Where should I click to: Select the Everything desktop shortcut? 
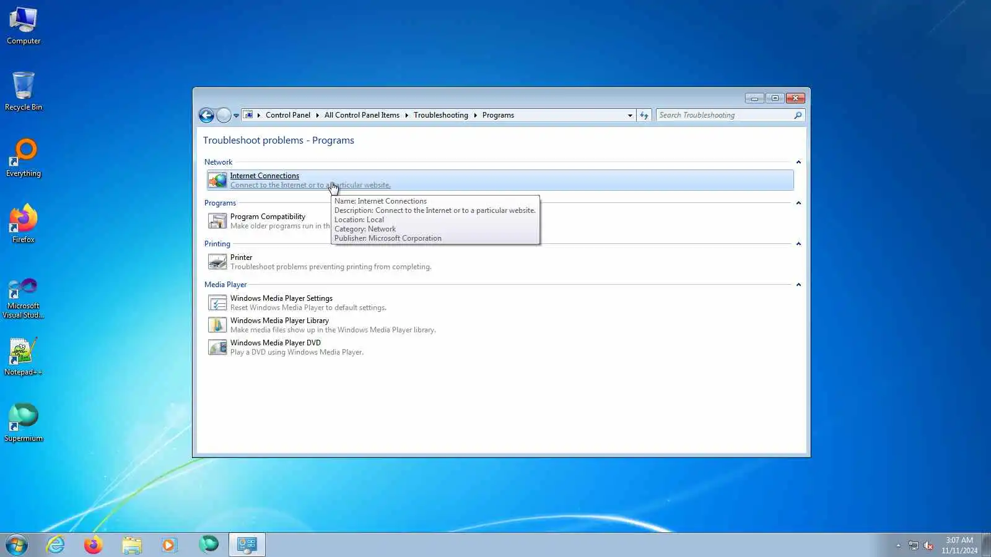point(24,158)
